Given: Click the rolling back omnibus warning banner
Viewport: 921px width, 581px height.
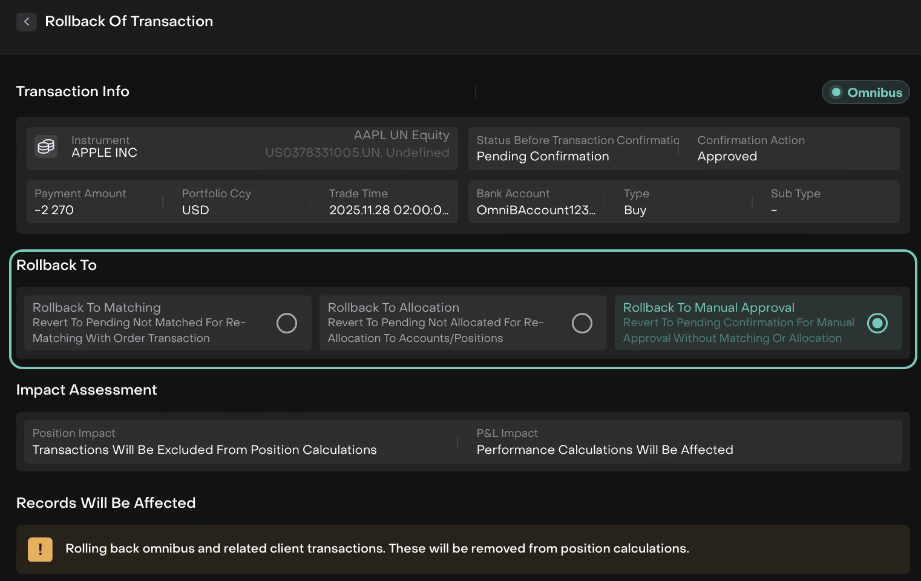Looking at the screenshot, I should click(x=463, y=549).
